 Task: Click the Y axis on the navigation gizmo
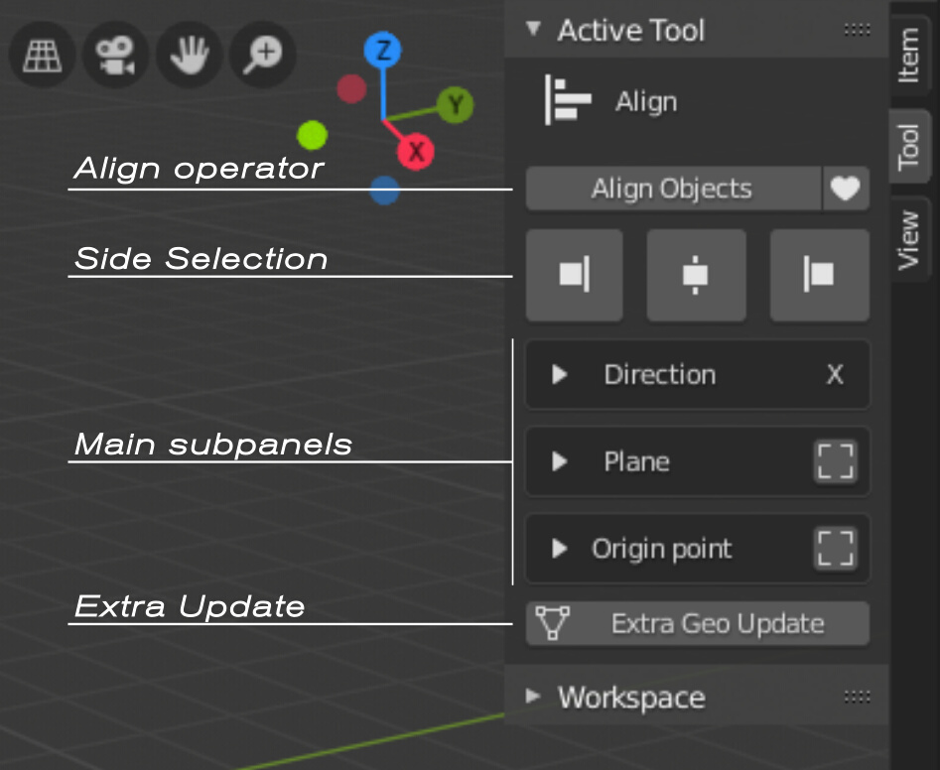pyautogui.click(x=456, y=105)
